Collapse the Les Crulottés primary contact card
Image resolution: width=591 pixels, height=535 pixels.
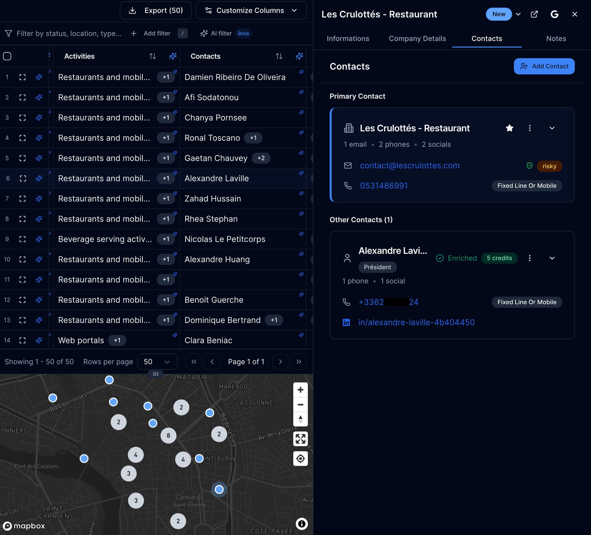click(552, 128)
